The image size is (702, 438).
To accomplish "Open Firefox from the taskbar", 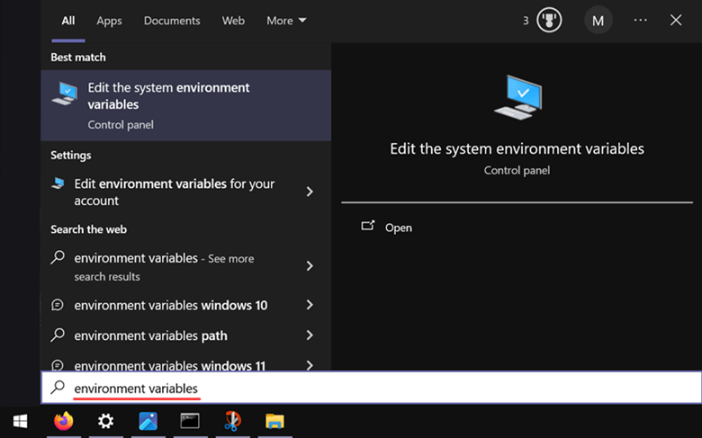I will (x=64, y=421).
